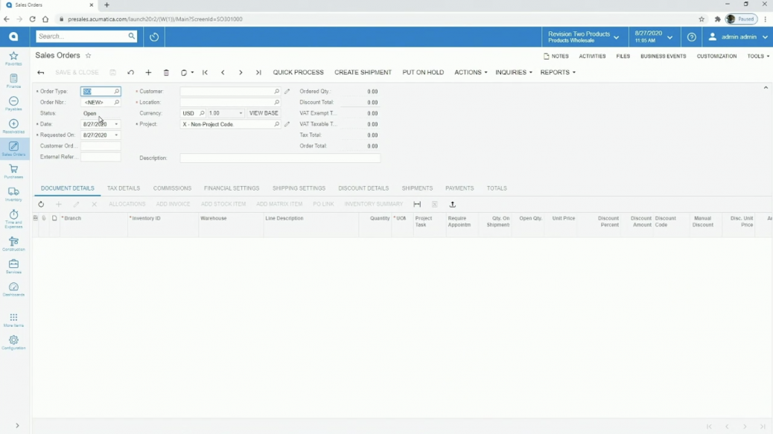The width and height of the screenshot is (773, 434).
Task: Add a new record with the plus icon
Action: pyautogui.click(x=147, y=72)
